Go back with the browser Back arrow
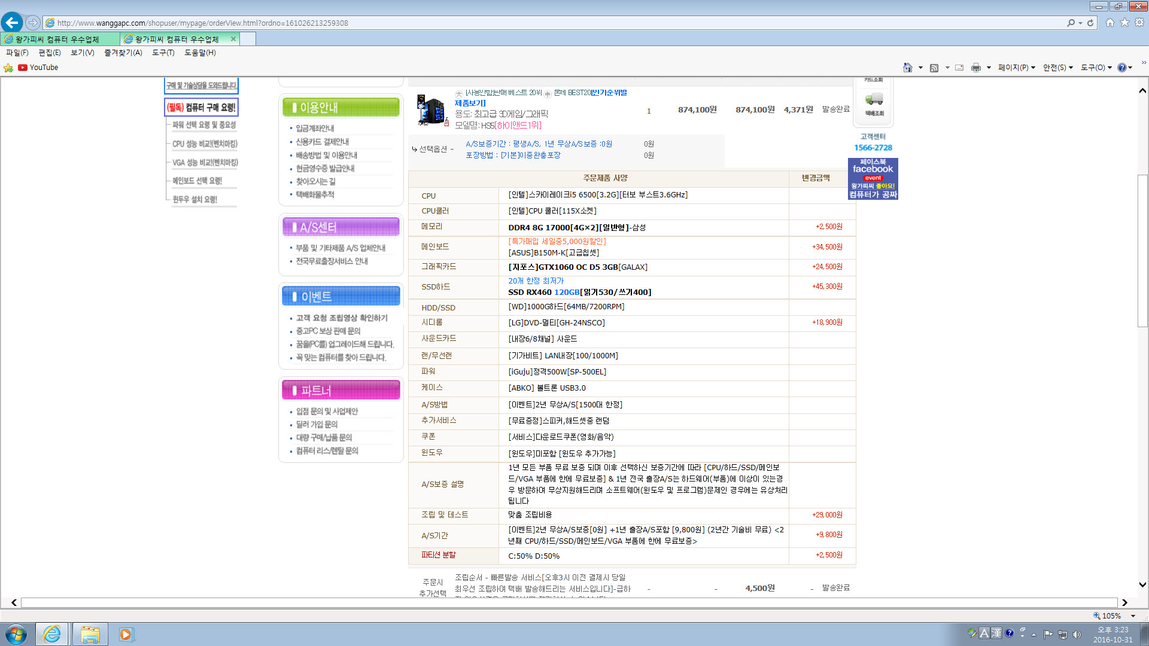The height and width of the screenshot is (646, 1149). (12, 23)
